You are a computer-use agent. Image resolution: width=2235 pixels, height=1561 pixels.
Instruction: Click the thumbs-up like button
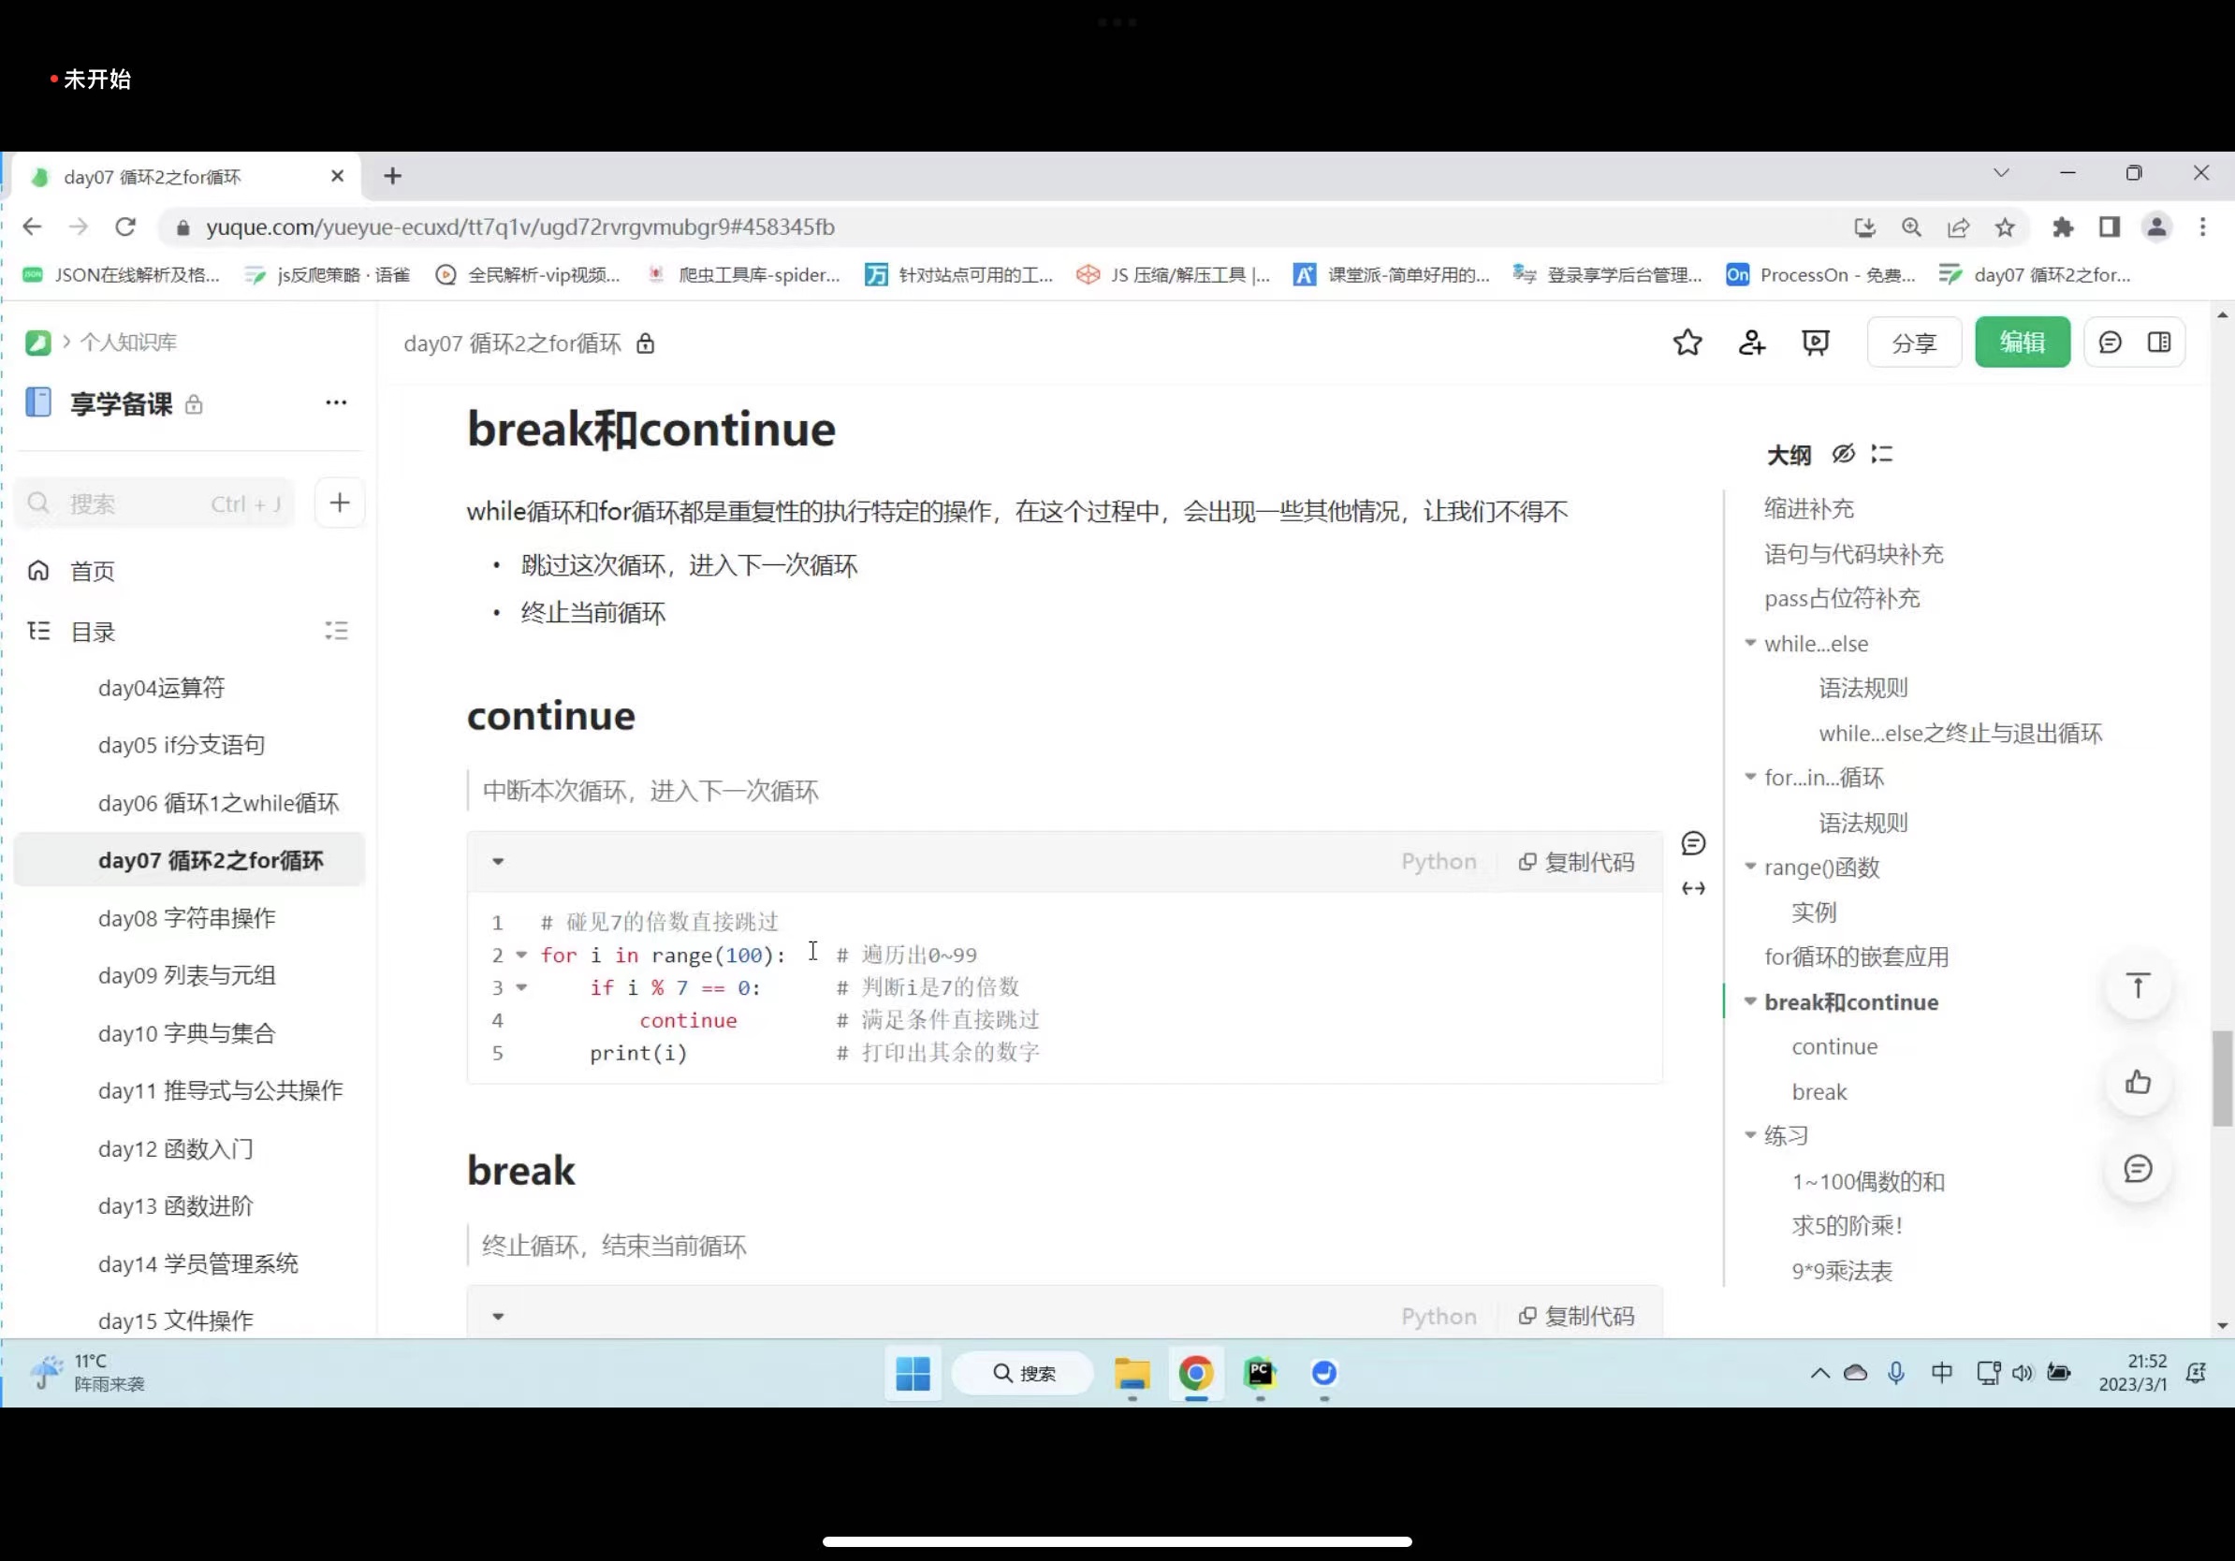click(2137, 1082)
